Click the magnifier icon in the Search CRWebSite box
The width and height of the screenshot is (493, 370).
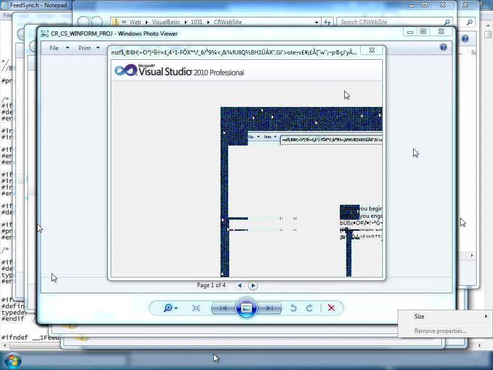pyautogui.click(x=447, y=22)
